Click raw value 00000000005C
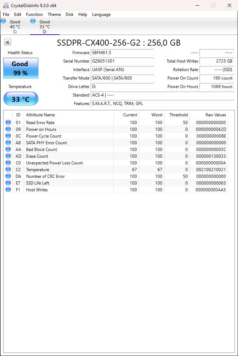Screen dimensions: 238x356 (x=211, y=150)
